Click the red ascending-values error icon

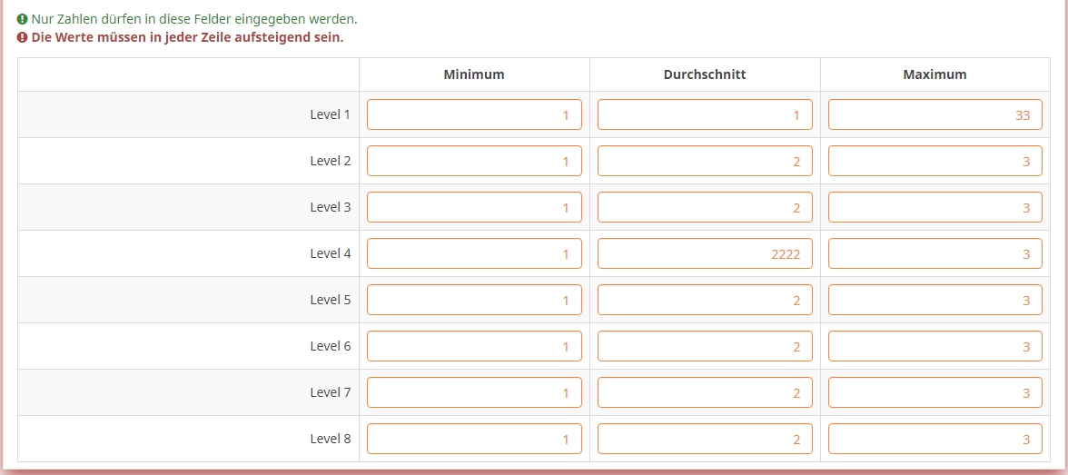tap(23, 38)
